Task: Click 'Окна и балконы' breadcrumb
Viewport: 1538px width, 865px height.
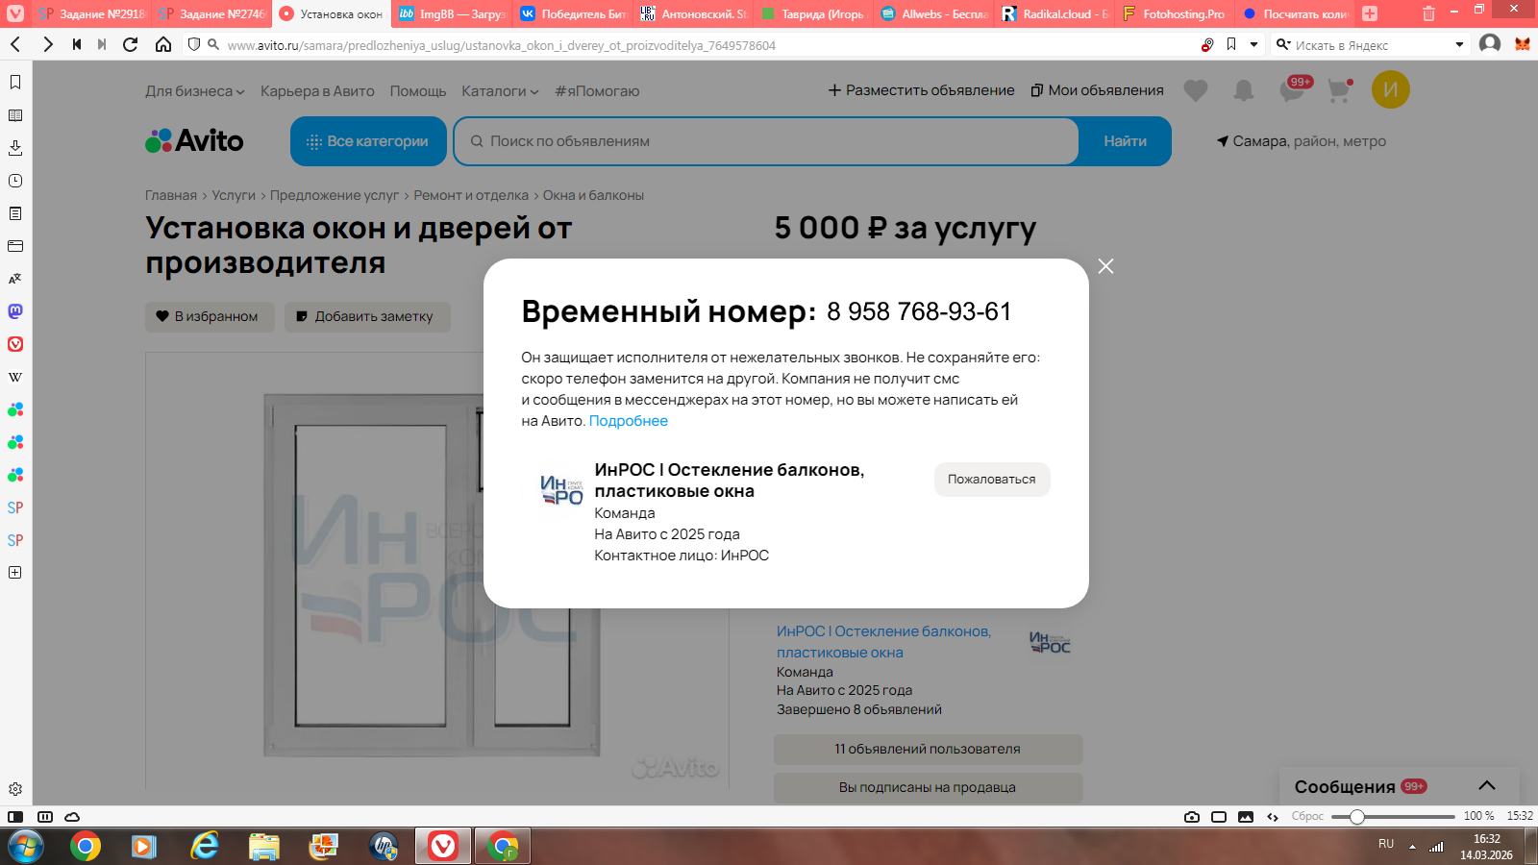Action: pyautogui.click(x=593, y=195)
